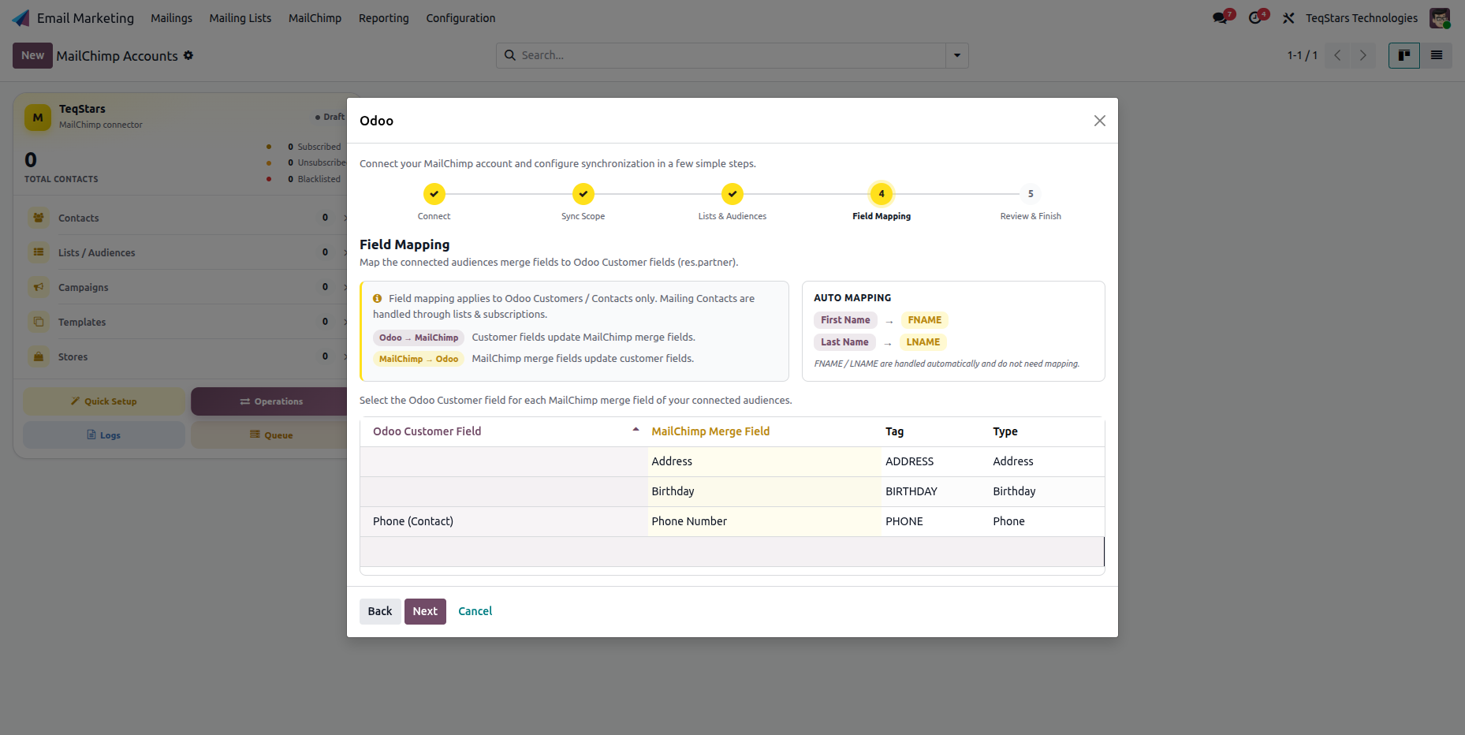Click into the Search input field

[729, 55]
